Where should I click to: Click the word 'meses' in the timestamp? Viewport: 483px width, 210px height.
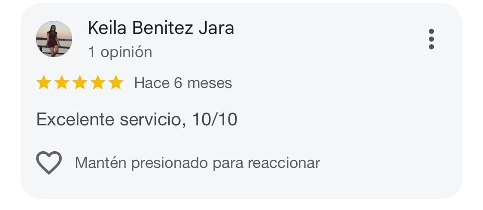coord(210,82)
